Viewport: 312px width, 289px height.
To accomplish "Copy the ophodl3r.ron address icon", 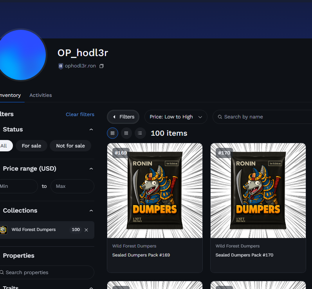I will (x=101, y=66).
